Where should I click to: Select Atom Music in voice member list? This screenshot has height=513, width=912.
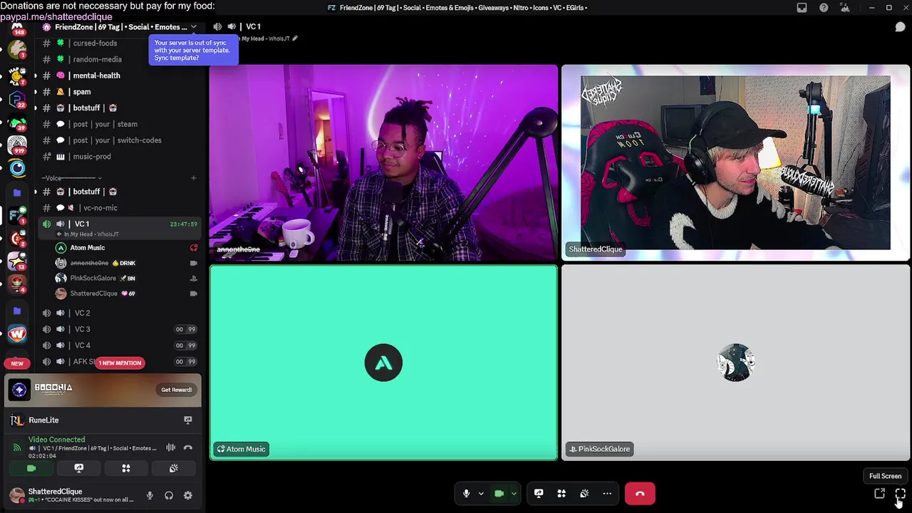tap(126, 248)
